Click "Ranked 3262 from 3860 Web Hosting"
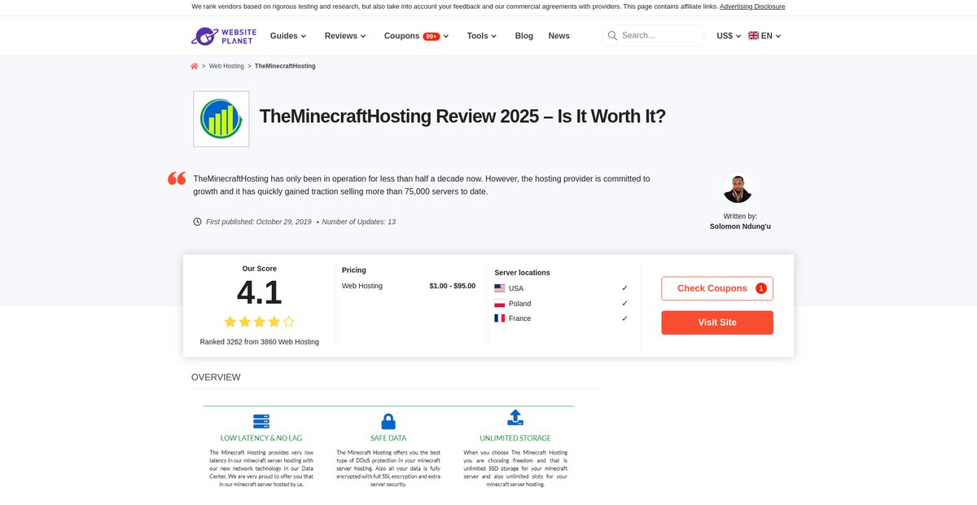The image size is (977, 505). tap(260, 342)
